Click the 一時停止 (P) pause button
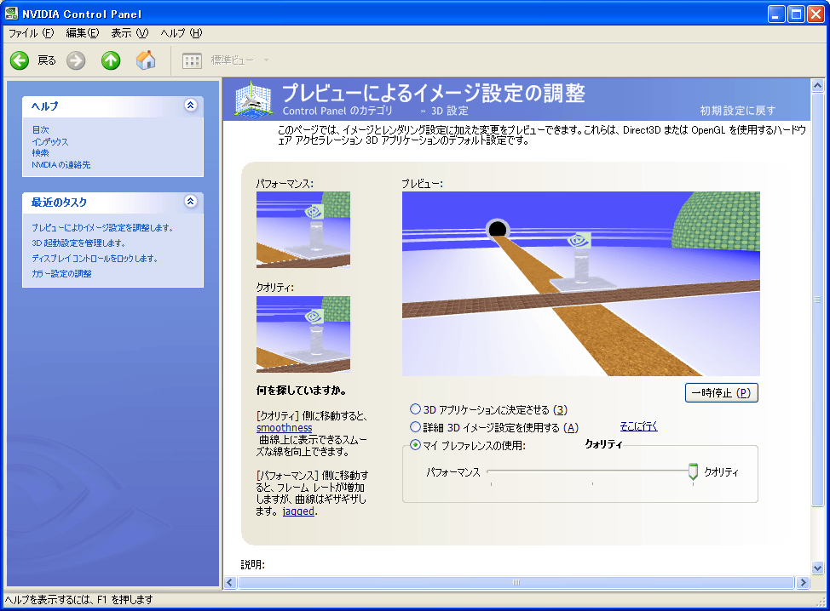Image resolution: width=830 pixels, height=611 pixels. 722,392
